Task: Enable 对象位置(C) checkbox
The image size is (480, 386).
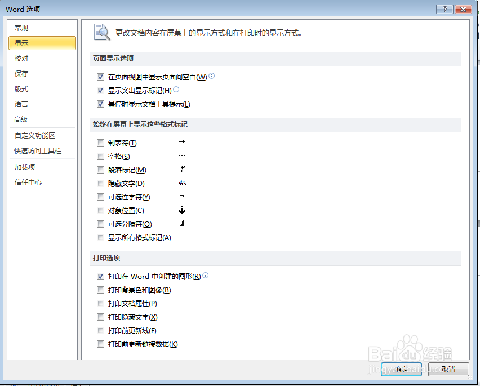Action: (100, 211)
